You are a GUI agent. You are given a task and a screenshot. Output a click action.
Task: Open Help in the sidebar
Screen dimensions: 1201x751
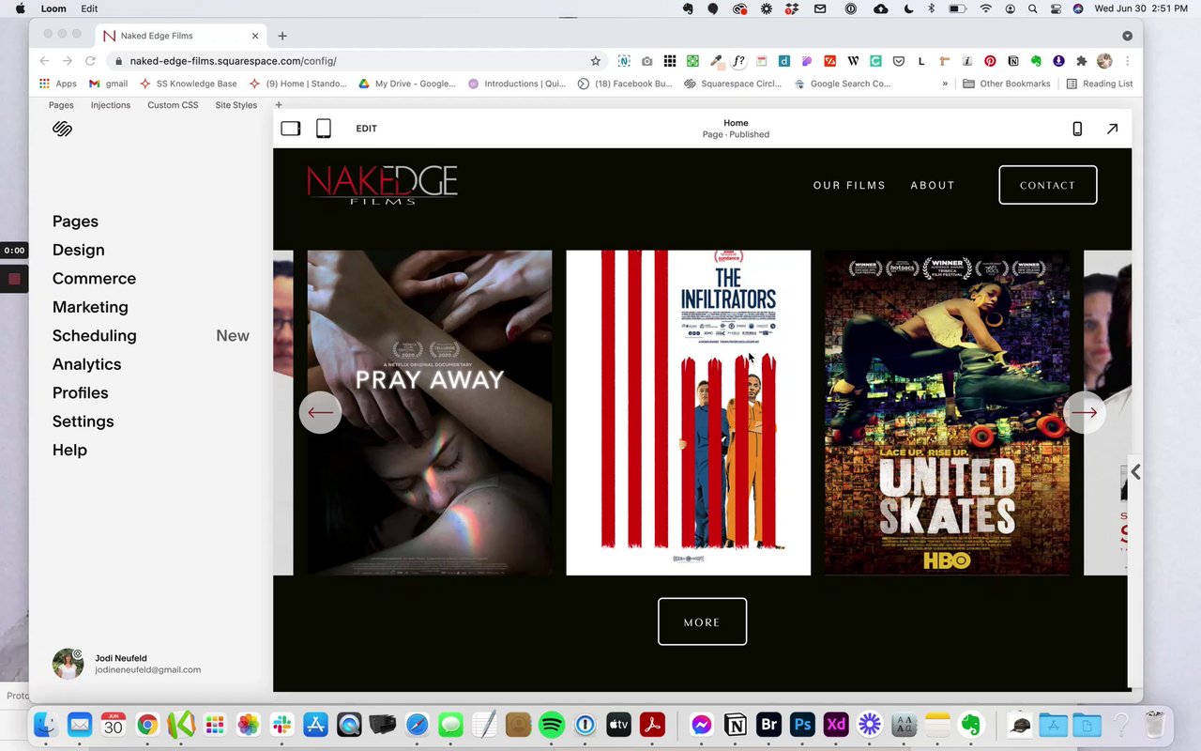pos(69,451)
